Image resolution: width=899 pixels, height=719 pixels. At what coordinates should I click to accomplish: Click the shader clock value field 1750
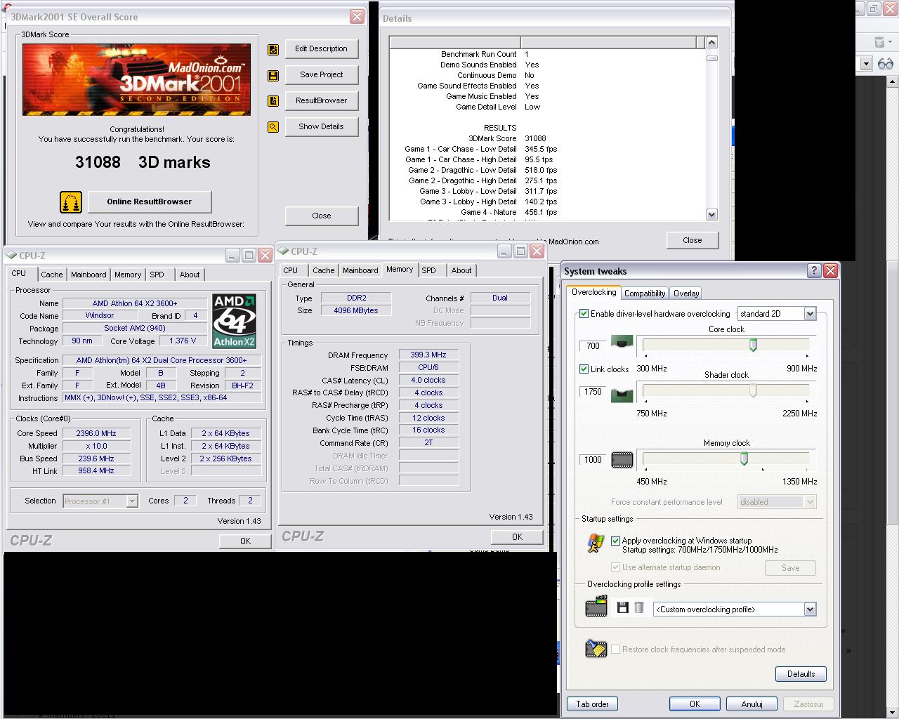point(593,392)
